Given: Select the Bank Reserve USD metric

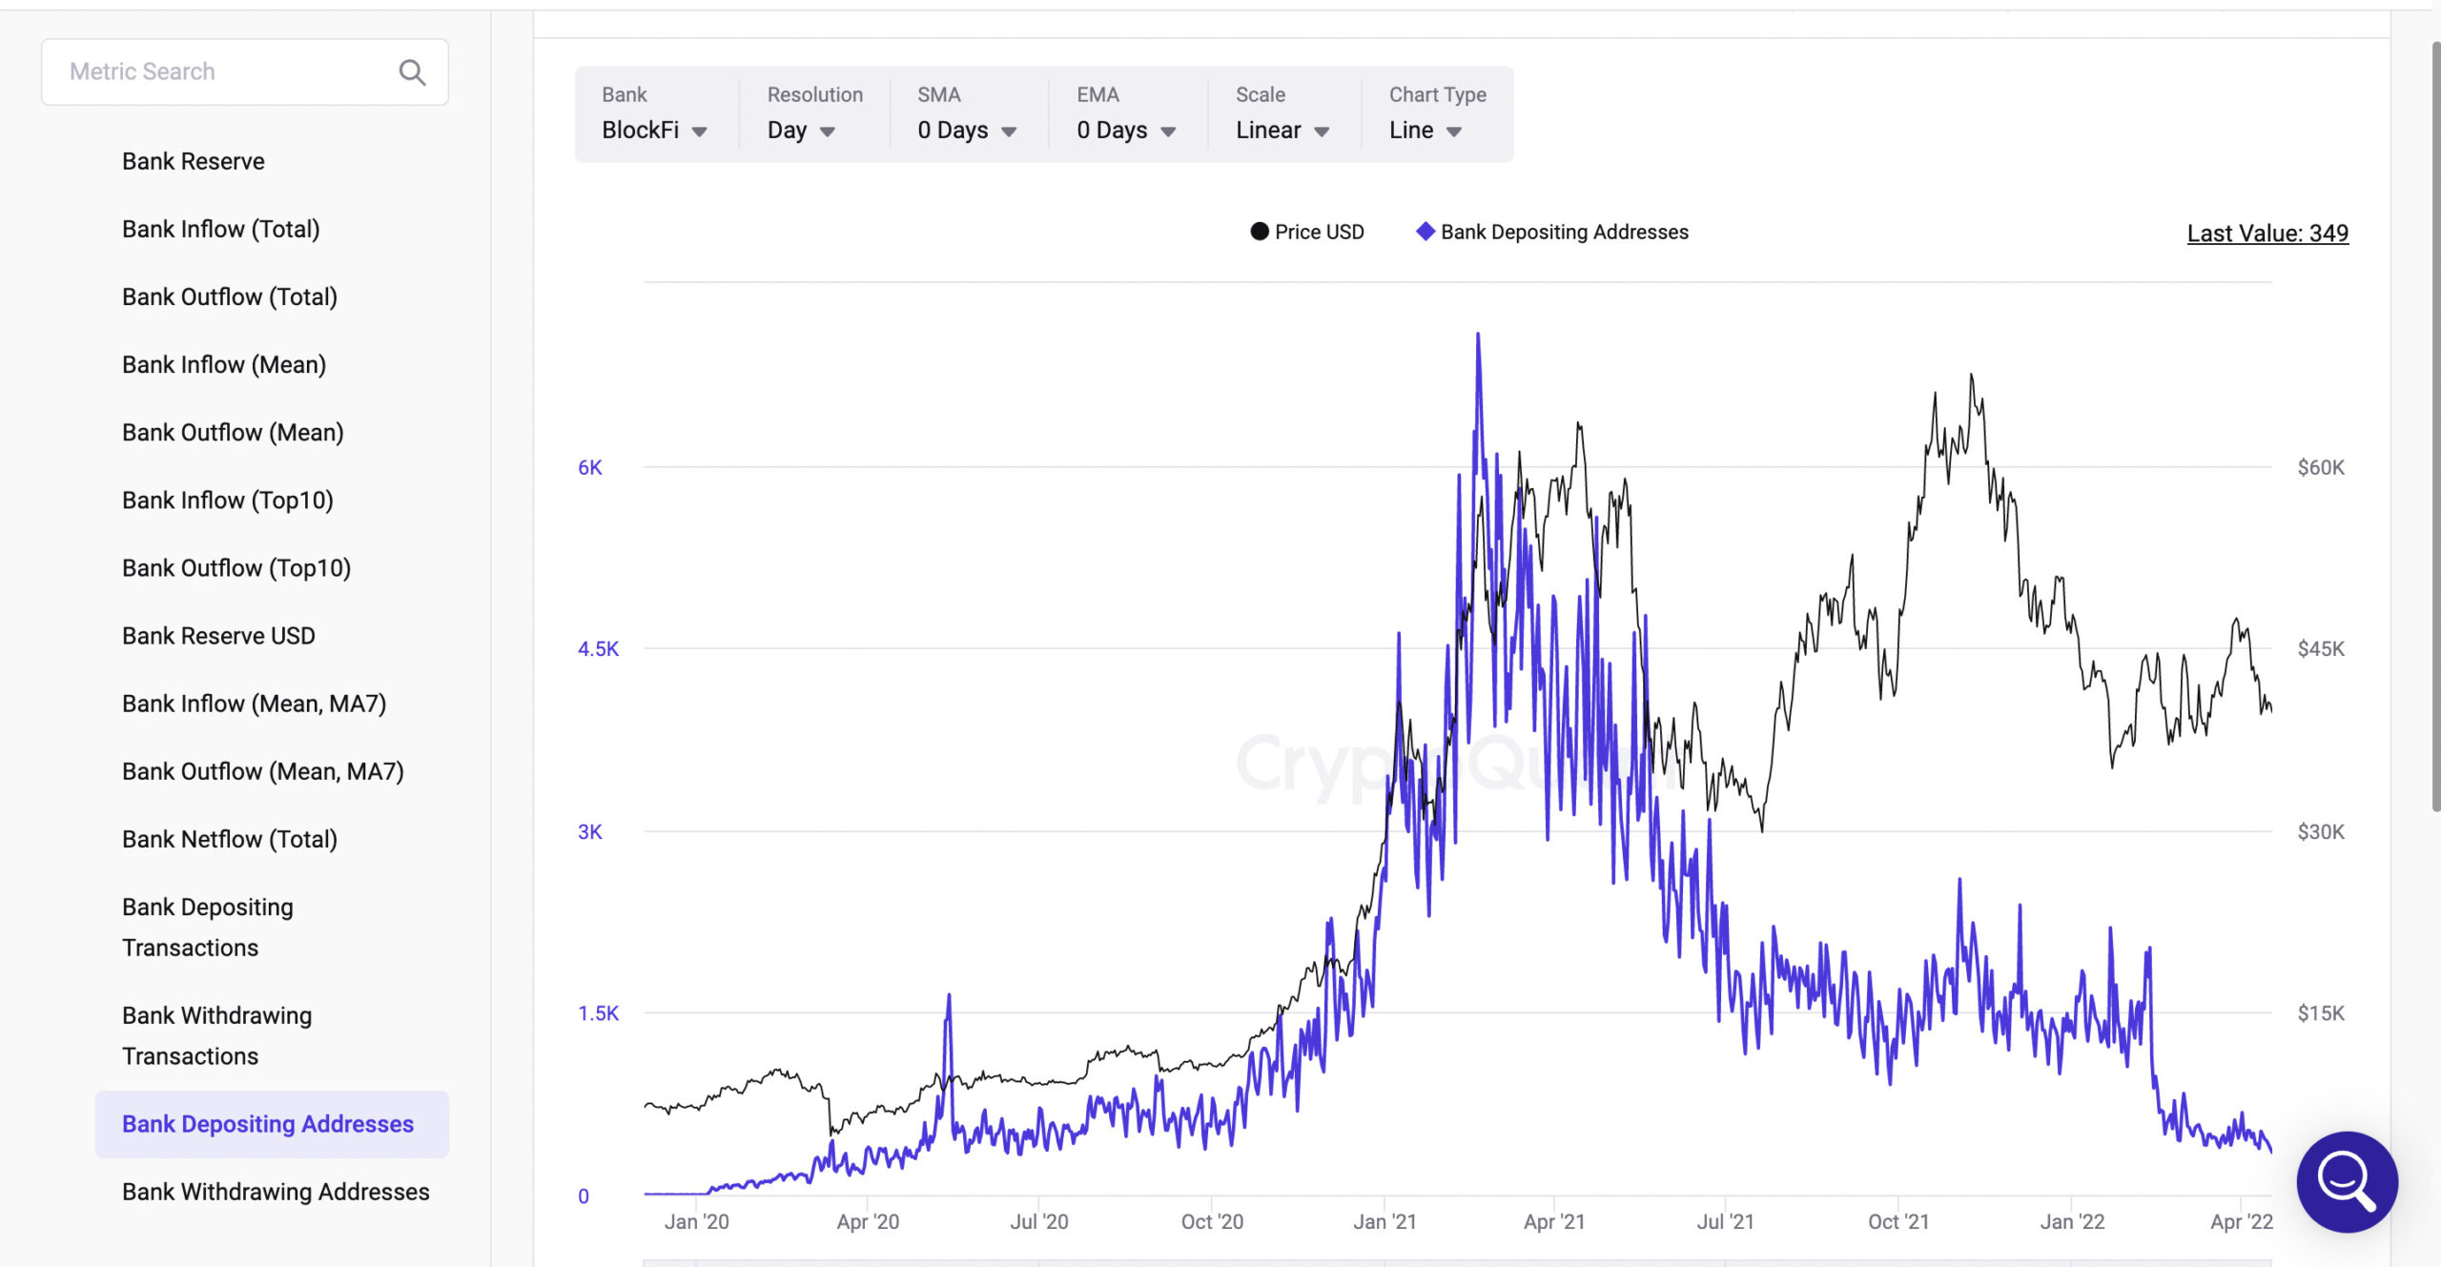Looking at the screenshot, I should pos(218,635).
